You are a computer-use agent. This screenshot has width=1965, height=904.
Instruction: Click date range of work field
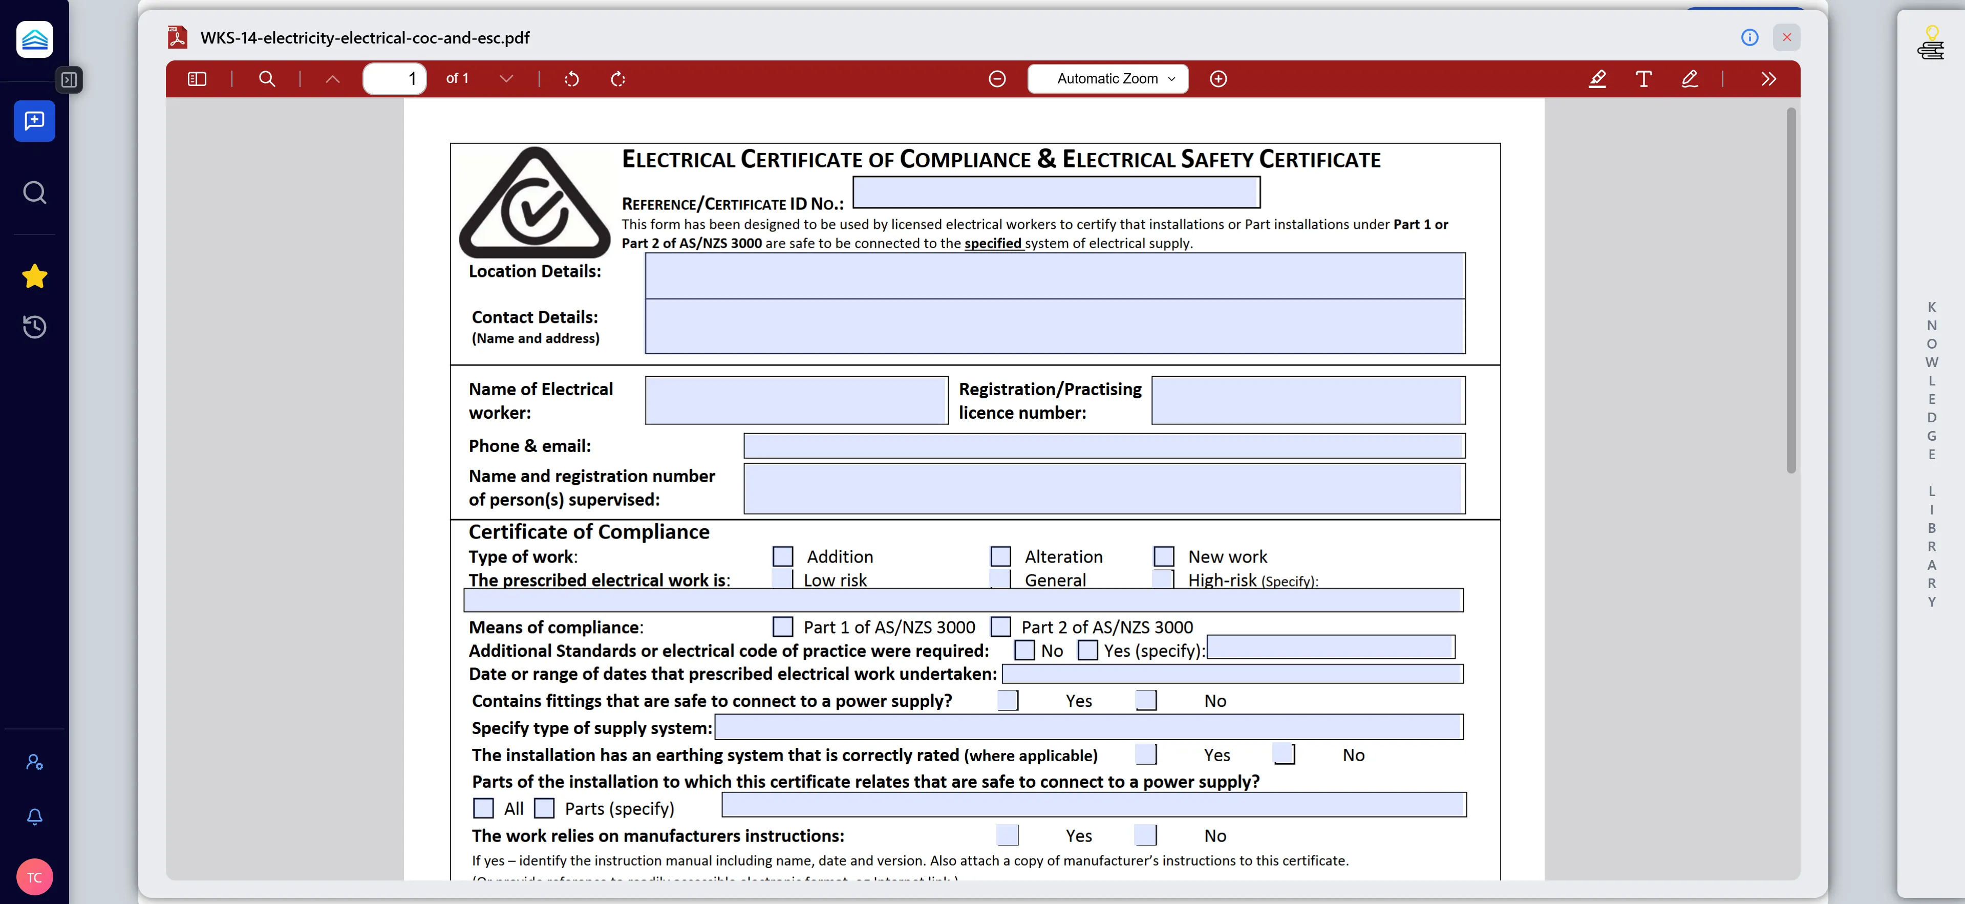point(1233,674)
